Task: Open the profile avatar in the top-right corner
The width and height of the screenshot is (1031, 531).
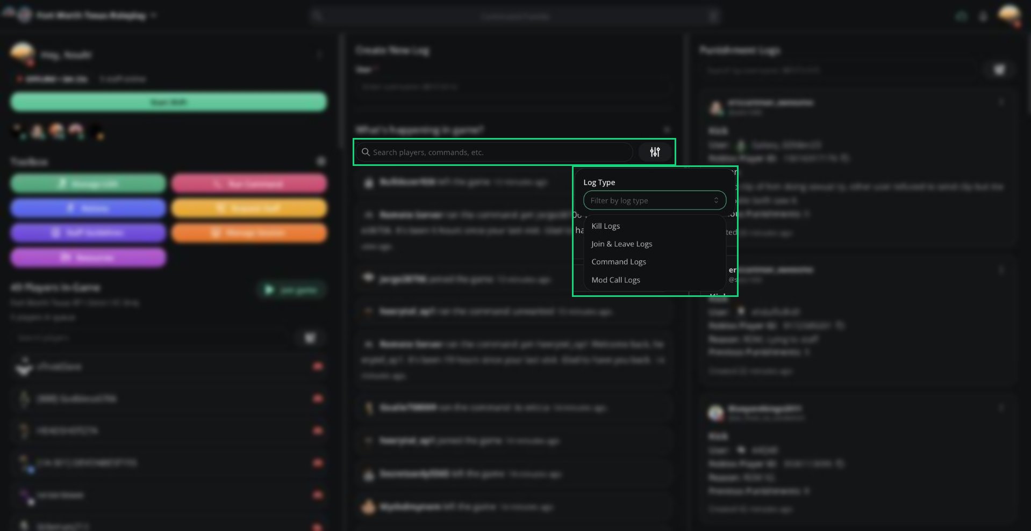Action: [x=1009, y=16]
